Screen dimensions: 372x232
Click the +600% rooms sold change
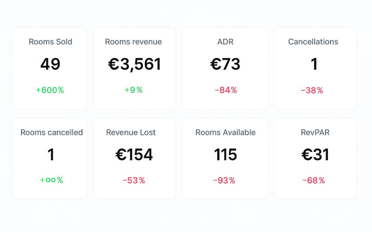(x=50, y=90)
